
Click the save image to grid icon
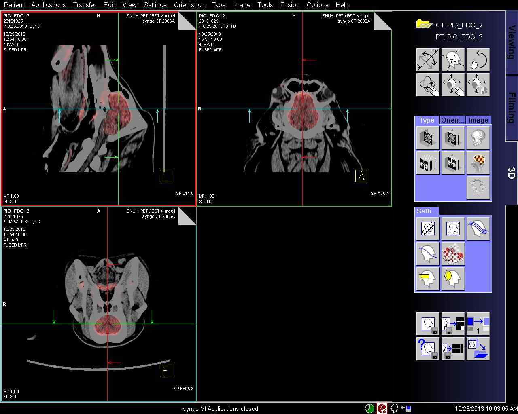tap(453, 323)
